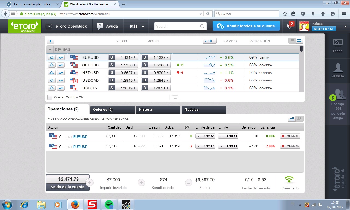
Task: Open notifications icon with badge 2
Action: coord(290,26)
